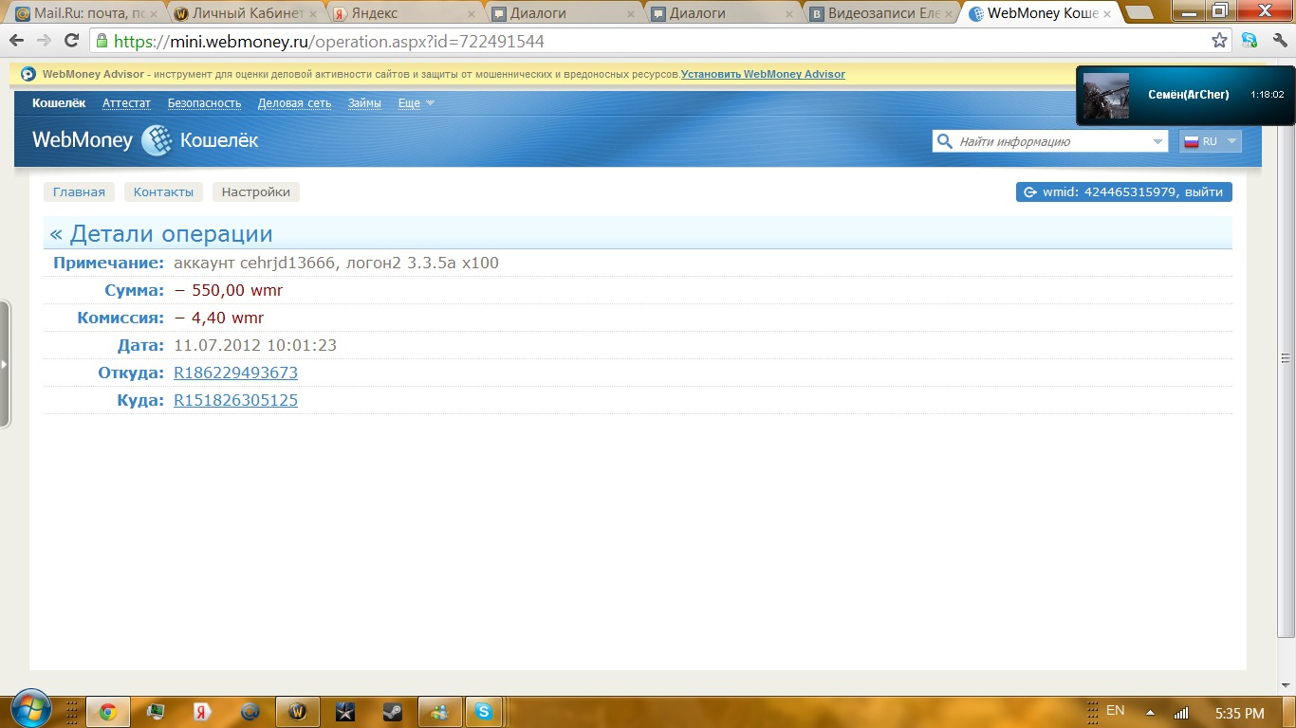1296x728 pixels.
Task: Open destination wallet R151826305125 link
Action: pyautogui.click(x=235, y=400)
